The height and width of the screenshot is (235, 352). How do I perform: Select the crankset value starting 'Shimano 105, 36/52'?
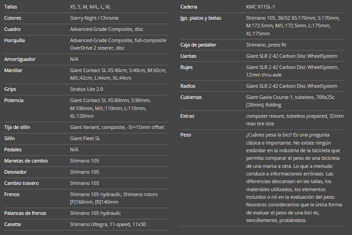click(x=293, y=26)
